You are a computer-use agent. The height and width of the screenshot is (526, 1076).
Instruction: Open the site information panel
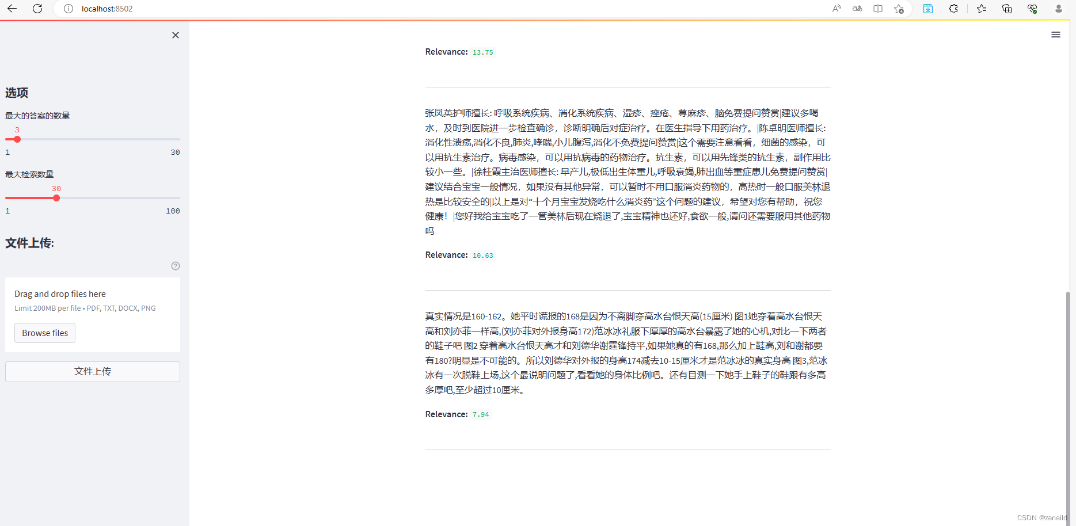pyautogui.click(x=69, y=9)
